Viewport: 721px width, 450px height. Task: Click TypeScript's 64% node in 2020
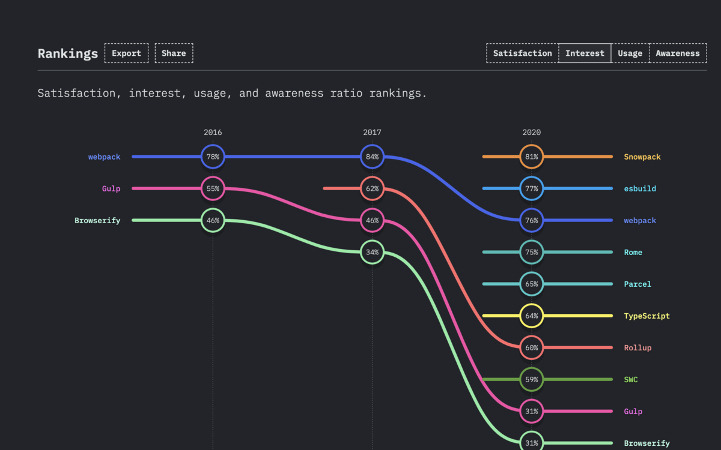[x=531, y=316]
